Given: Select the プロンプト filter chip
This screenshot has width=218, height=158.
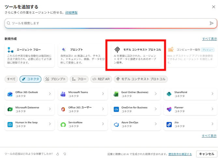Looking at the screenshot, I should pos(56,79).
